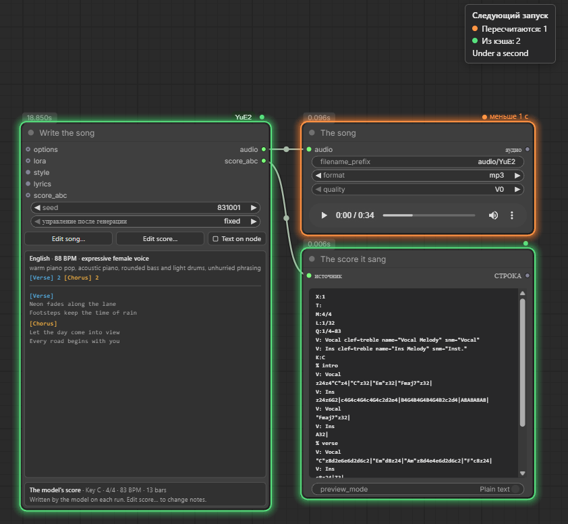Click the [Verse] 2 section tag
Viewport: 568px width, 524px height.
click(45, 278)
